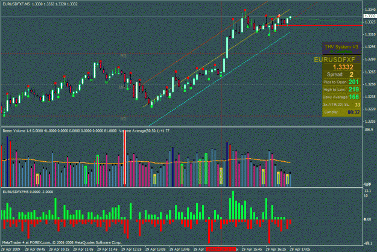
Task: Click the orange 1.3332 price in info panel
Action: click(x=343, y=67)
